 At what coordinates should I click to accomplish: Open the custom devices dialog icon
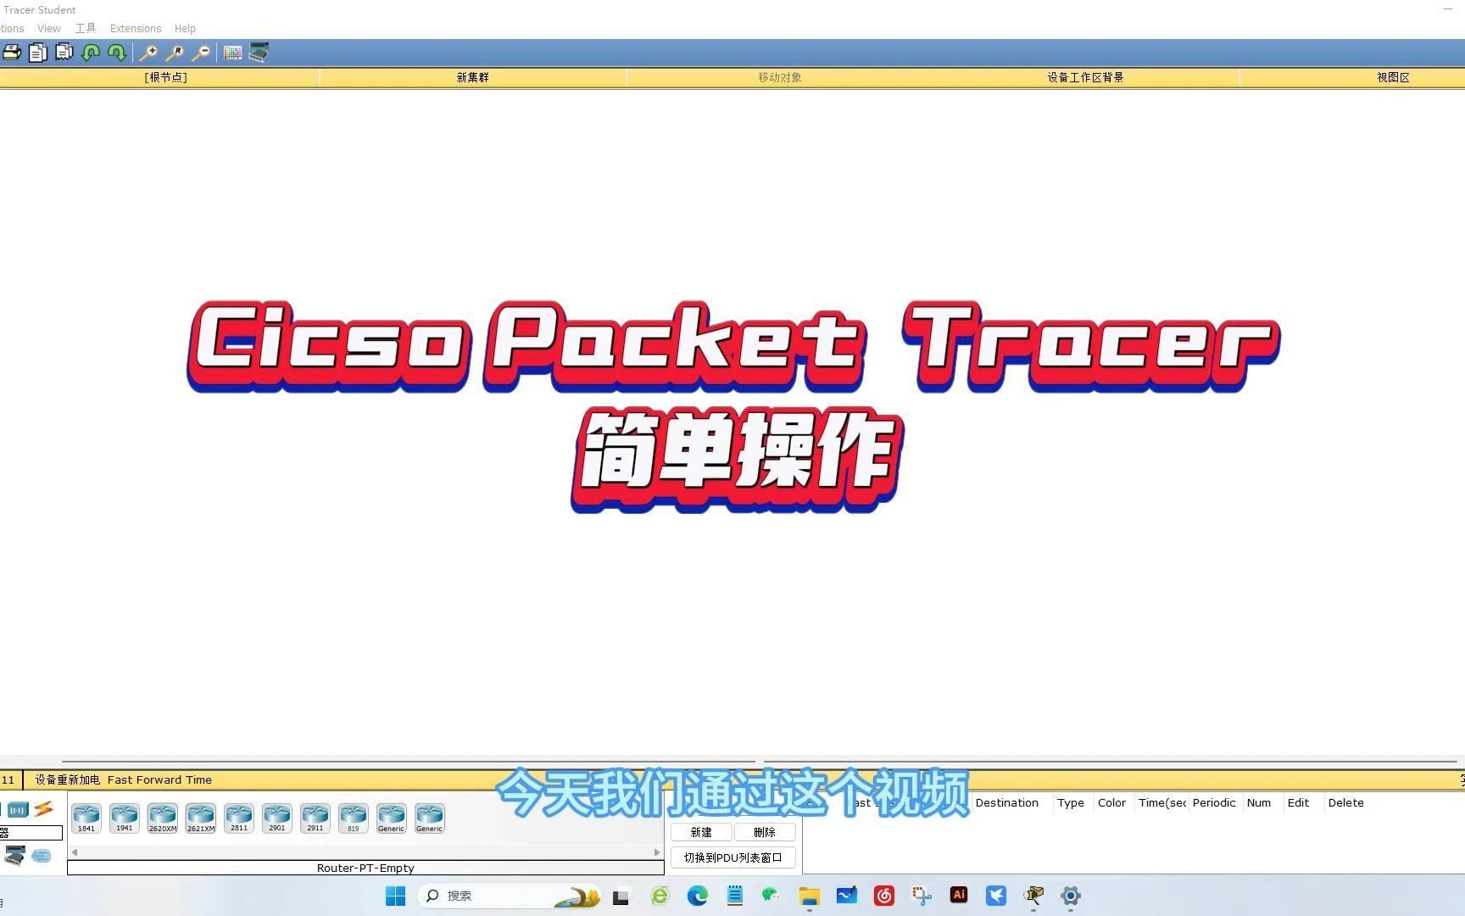pos(259,53)
